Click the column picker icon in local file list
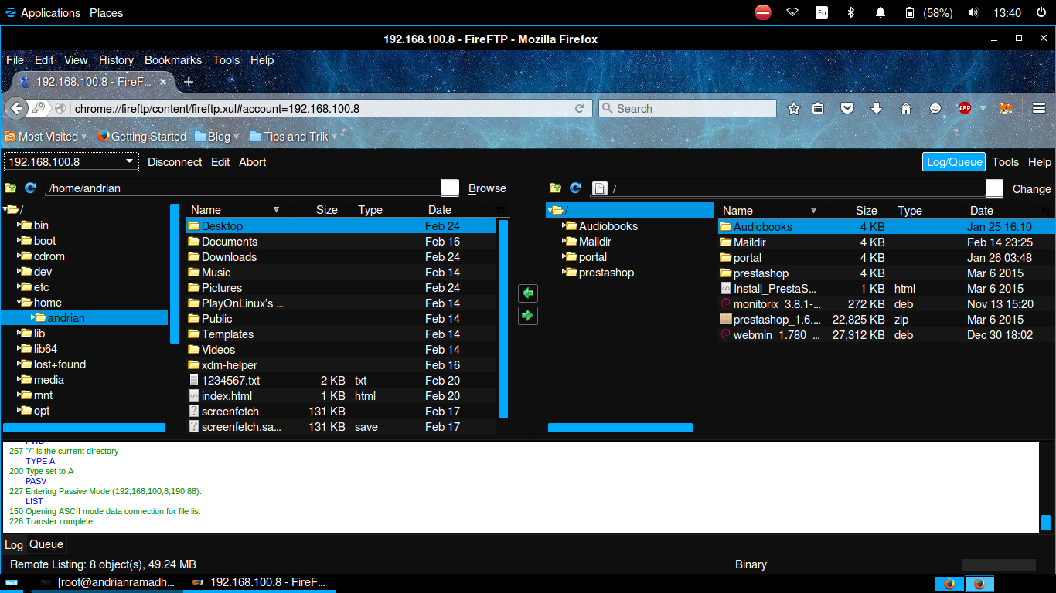Screen dimensions: 1056x593 (x=500, y=210)
